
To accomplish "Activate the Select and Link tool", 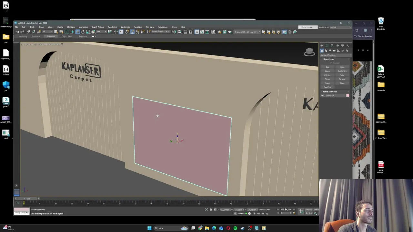I will click(28, 32).
